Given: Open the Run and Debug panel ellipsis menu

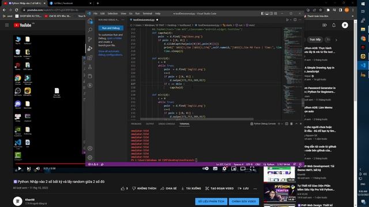Looking at the screenshot, I should click(123, 20).
